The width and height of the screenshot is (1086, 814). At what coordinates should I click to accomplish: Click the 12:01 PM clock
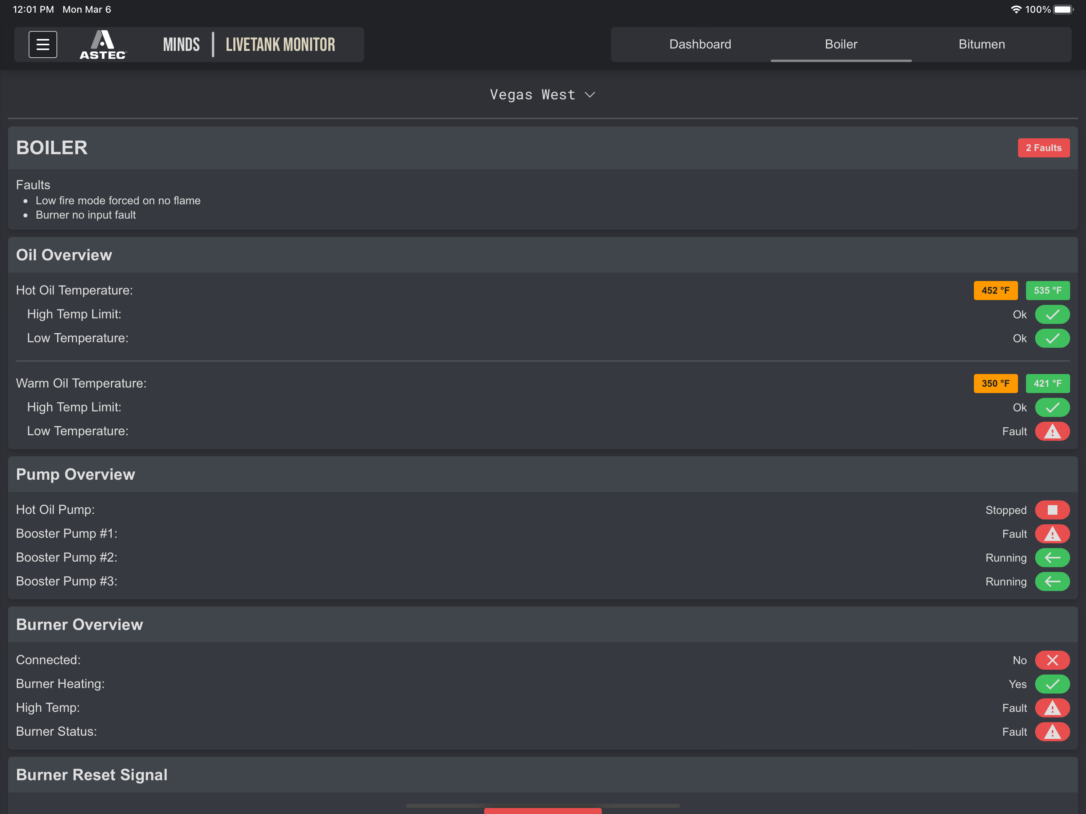pyautogui.click(x=33, y=9)
